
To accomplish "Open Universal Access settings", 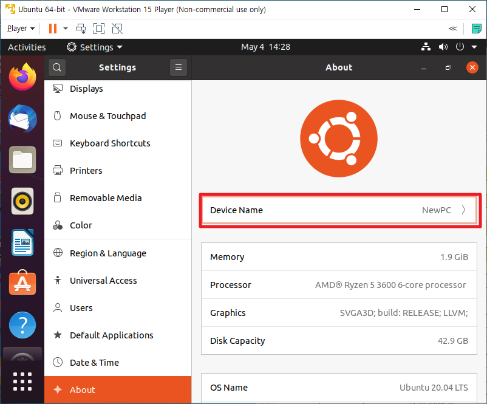I will [x=118, y=281].
